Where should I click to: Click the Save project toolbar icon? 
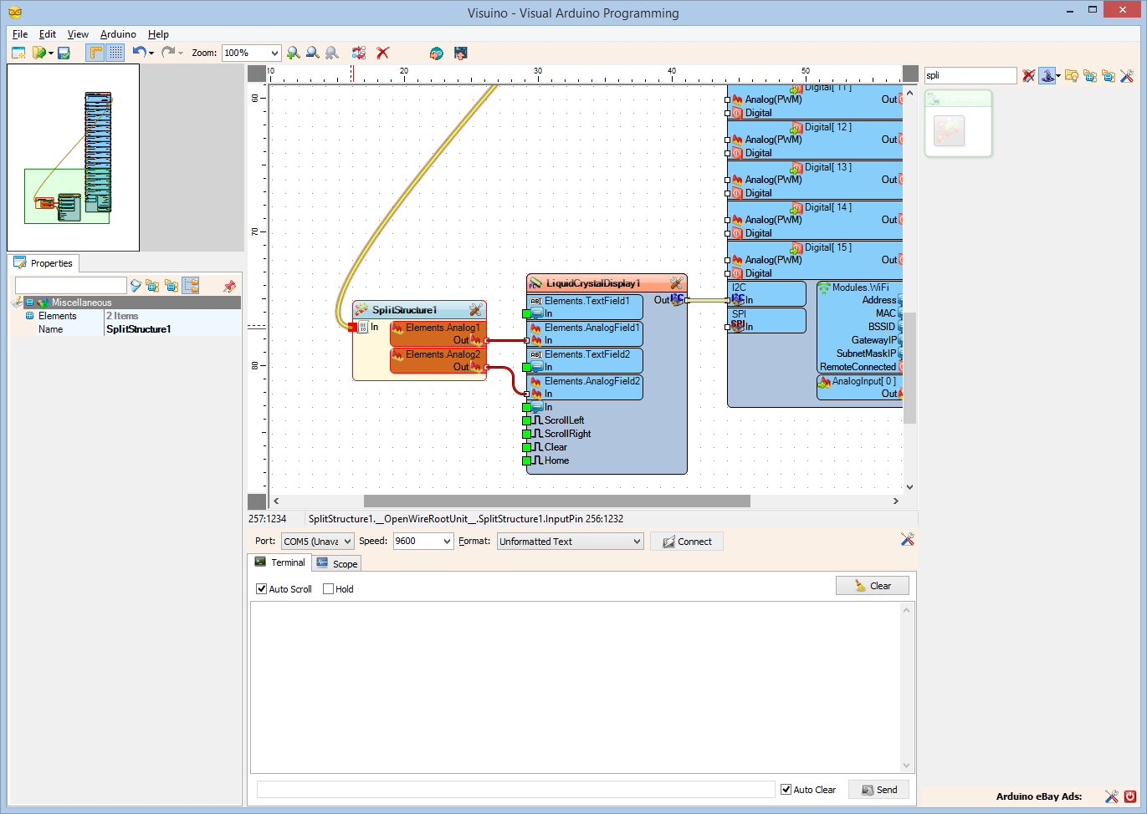64,53
